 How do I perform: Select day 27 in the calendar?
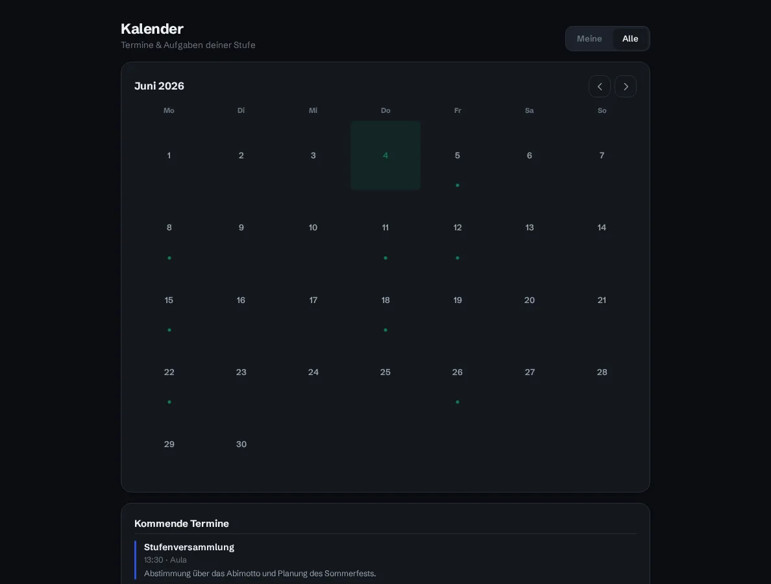pyautogui.click(x=530, y=372)
